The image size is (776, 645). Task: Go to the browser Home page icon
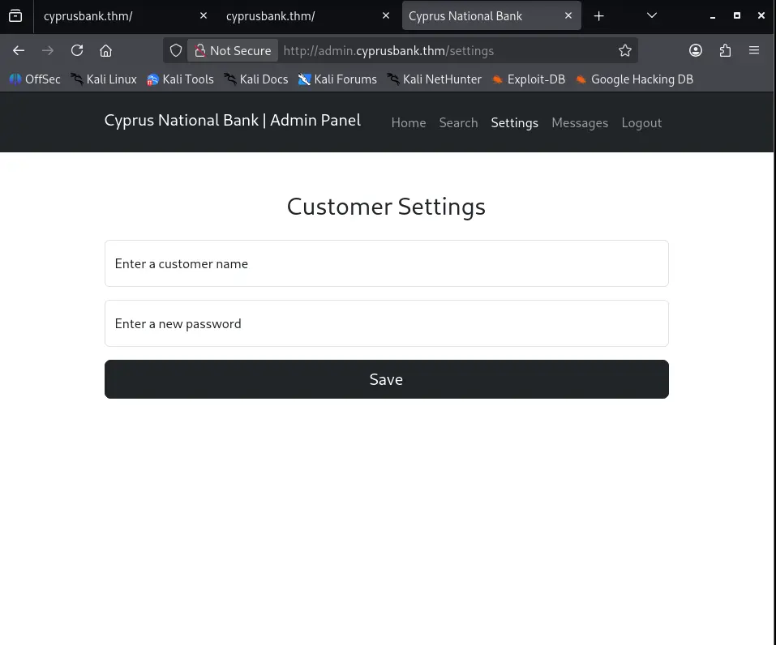pyautogui.click(x=105, y=50)
